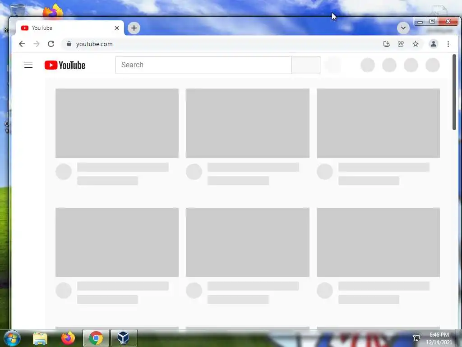The height and width of the screenshot is (347, 462).
Task: Open the Chrome profile avatar icon
Action: [434, 44]
